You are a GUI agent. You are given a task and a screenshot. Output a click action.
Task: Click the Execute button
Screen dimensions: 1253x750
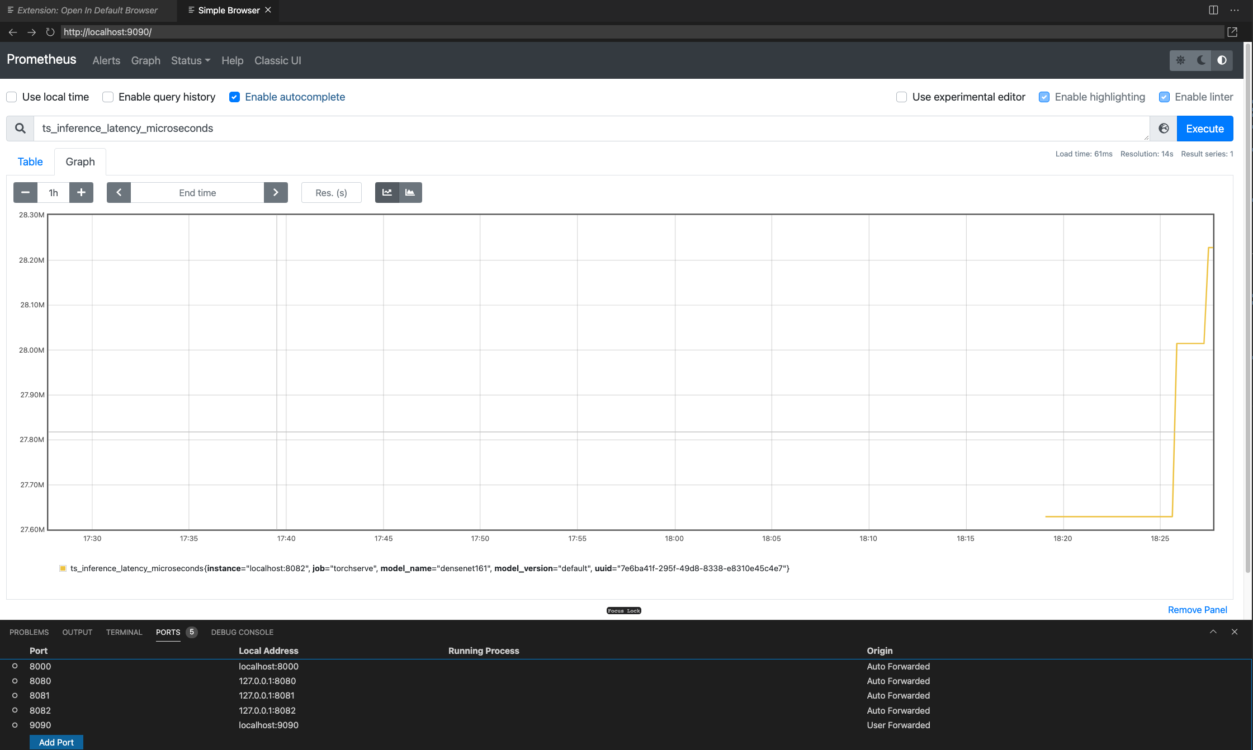(1204, 128)
